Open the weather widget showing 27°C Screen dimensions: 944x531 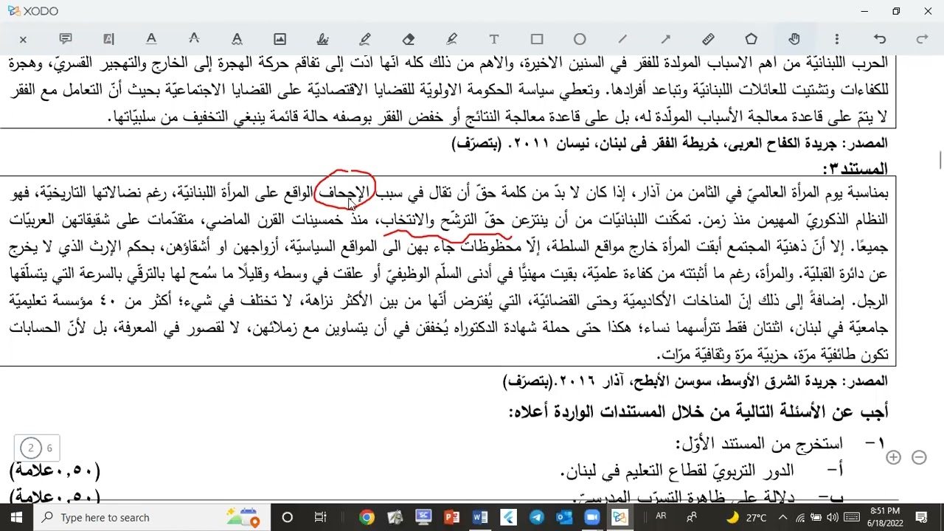click(746, 518)
